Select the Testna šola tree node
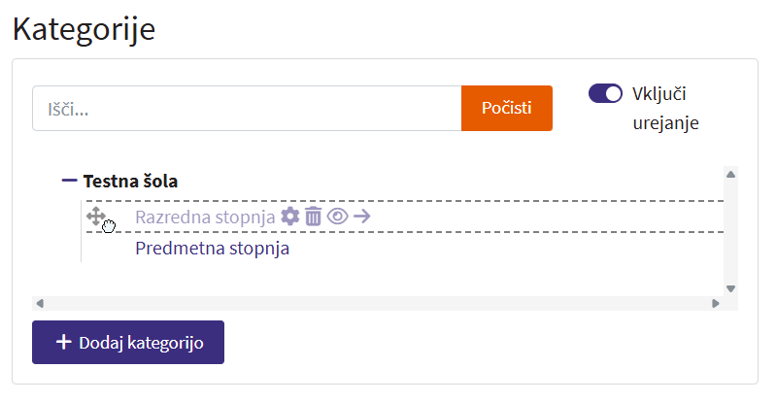This screenshot has width=777, height=402. pos(130,181)
